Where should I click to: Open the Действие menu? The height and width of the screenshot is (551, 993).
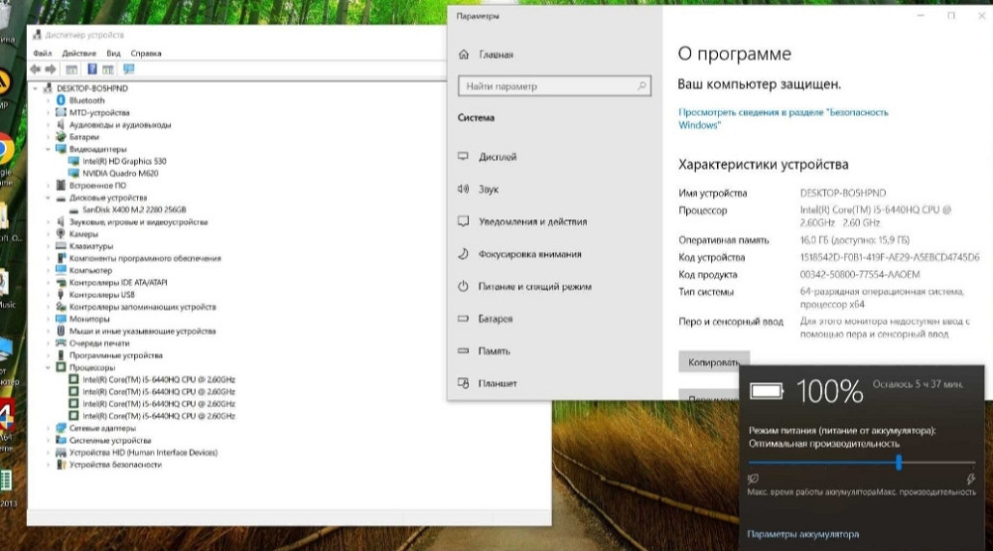[x=78, y=53]
